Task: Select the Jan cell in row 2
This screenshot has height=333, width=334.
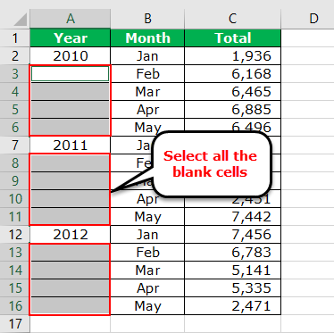Action: pyautogui.click(x=147, y=56)
